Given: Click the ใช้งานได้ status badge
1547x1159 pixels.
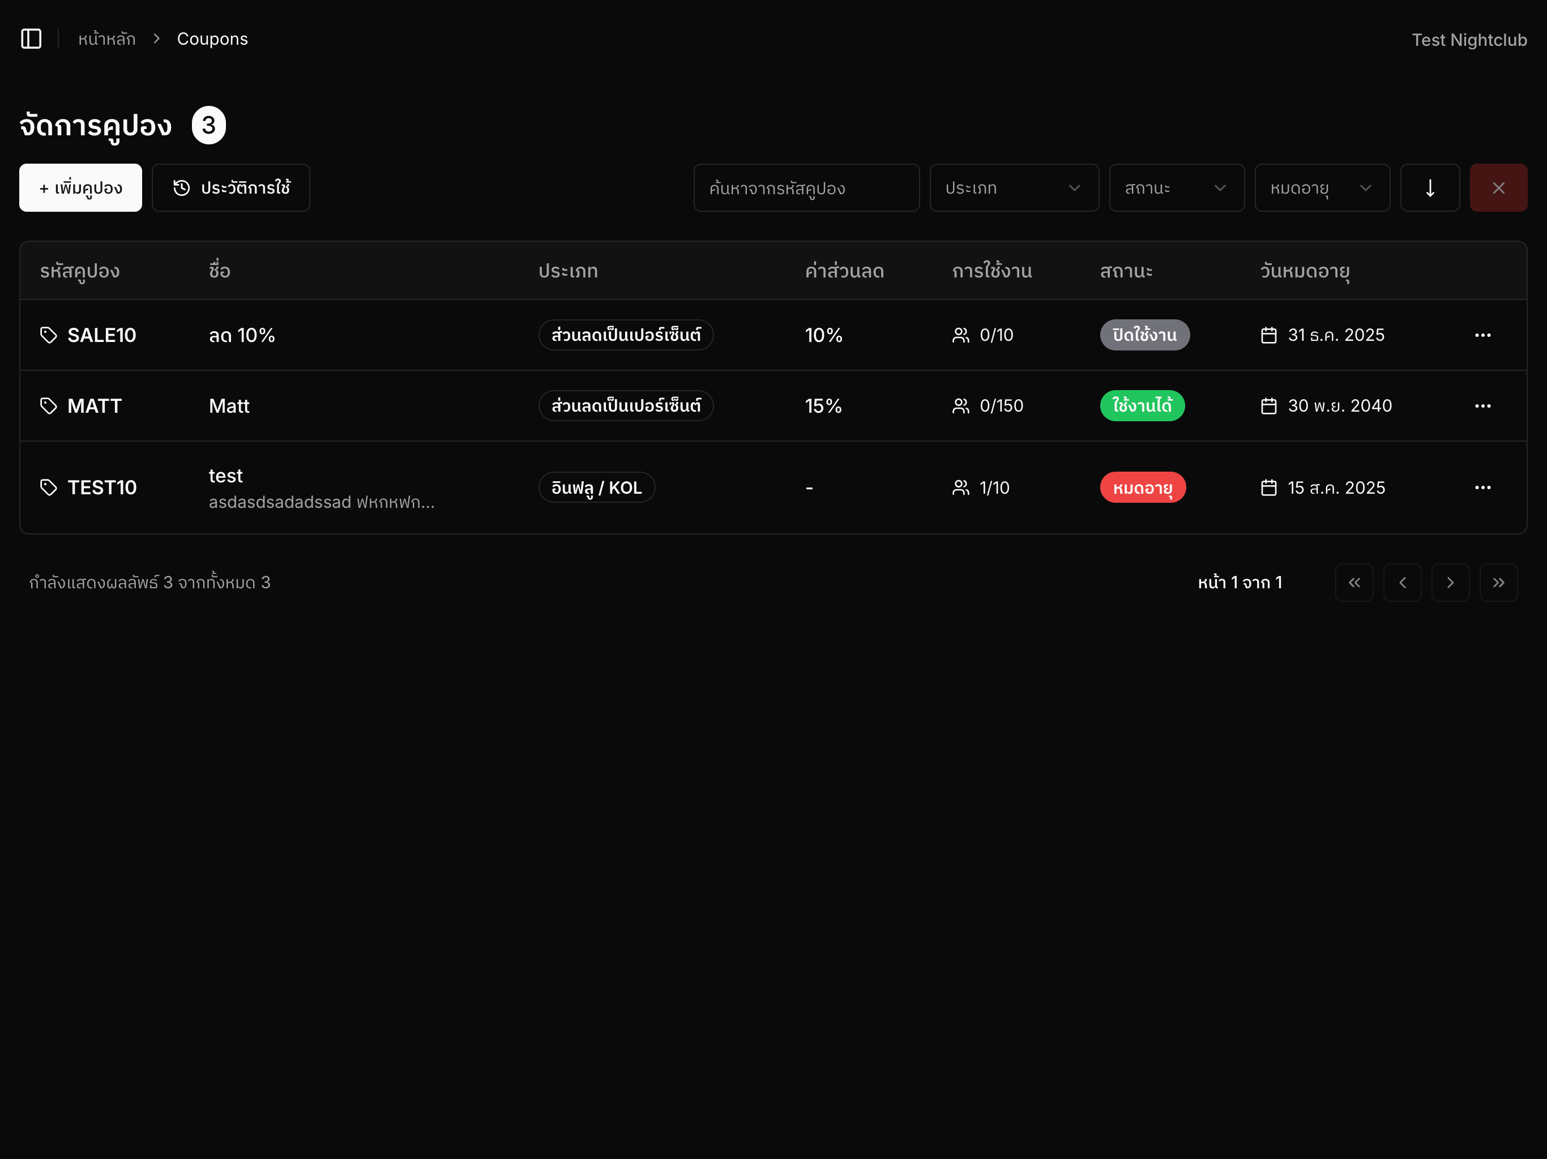Looking at the screenshot, I should tap(1142, 406).
